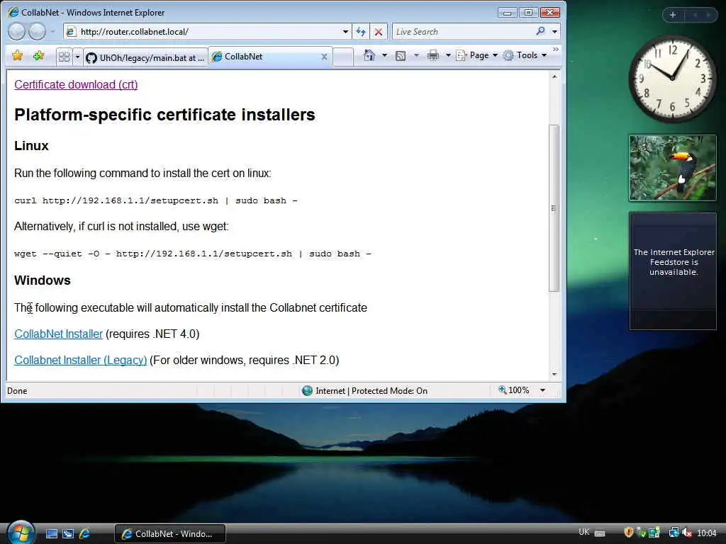Select the CollabNet tab
726x544 pixels.
click(264, 57)
